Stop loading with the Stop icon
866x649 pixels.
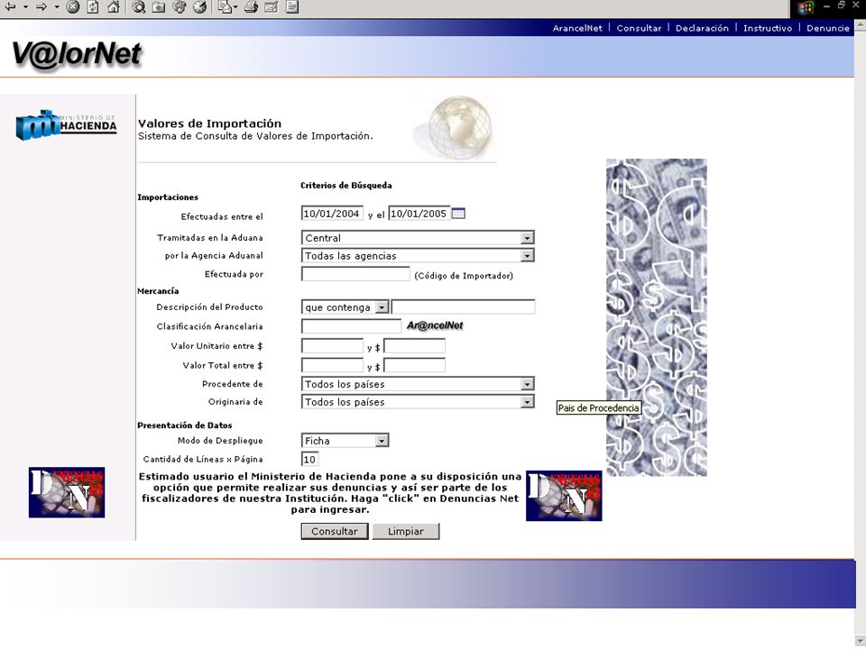point(73,6)
